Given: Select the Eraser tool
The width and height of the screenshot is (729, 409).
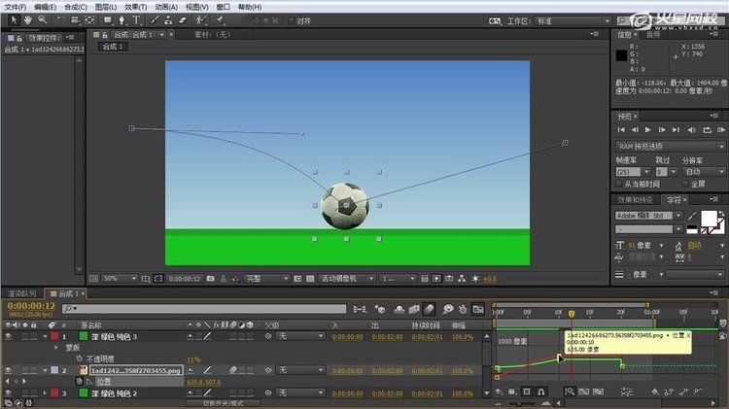Looking at the screenshot, I should click(x=183, y=20).
